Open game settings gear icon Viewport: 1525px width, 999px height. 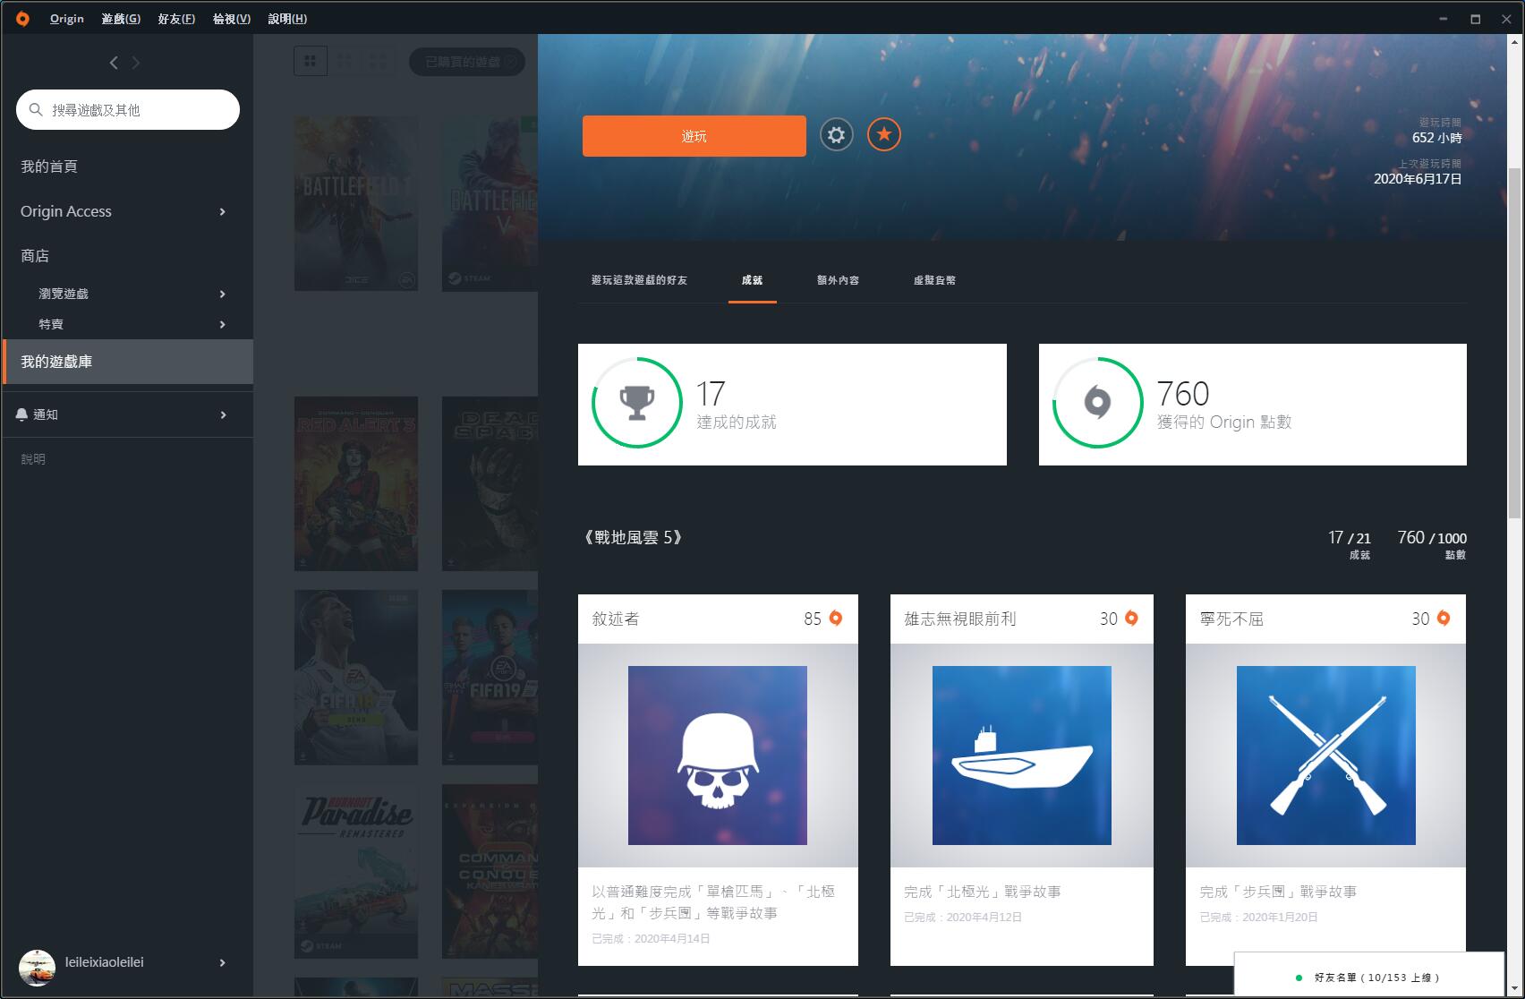coord(836,135)
